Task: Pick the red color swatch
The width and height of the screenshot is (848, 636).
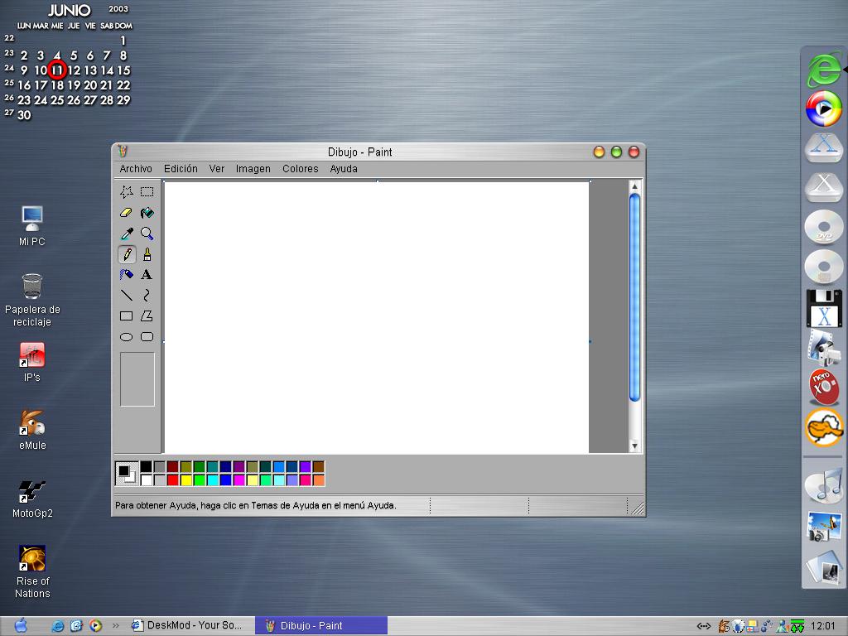Action: point(172,480)
